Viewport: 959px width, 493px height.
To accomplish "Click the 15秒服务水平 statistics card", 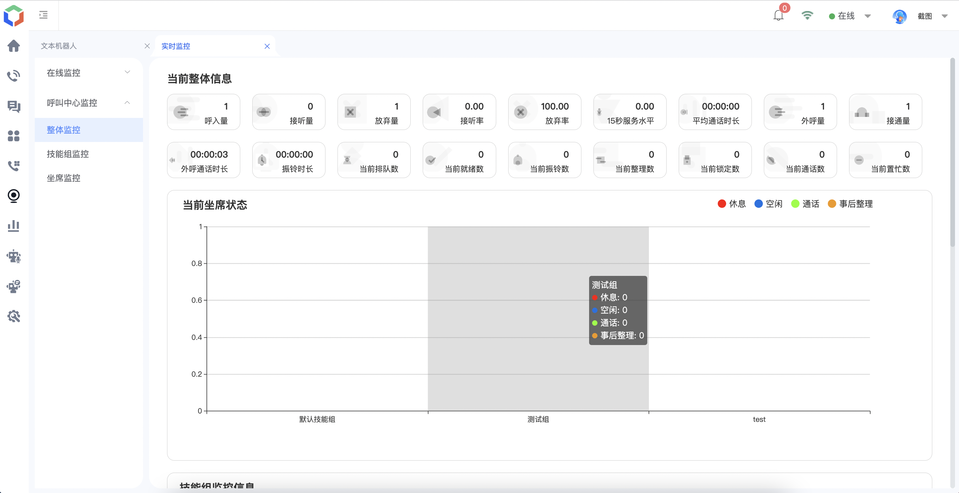I will 630,112.
